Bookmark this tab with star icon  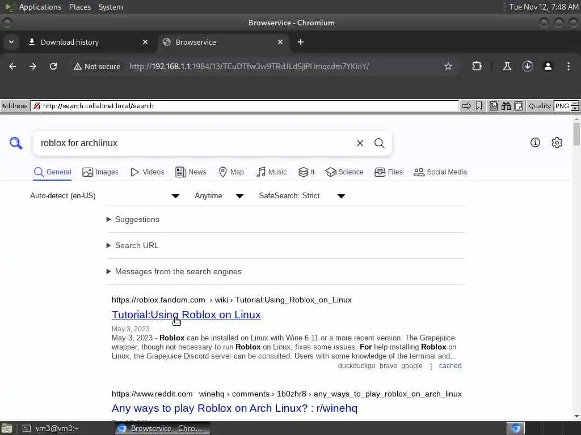[448, 66]
